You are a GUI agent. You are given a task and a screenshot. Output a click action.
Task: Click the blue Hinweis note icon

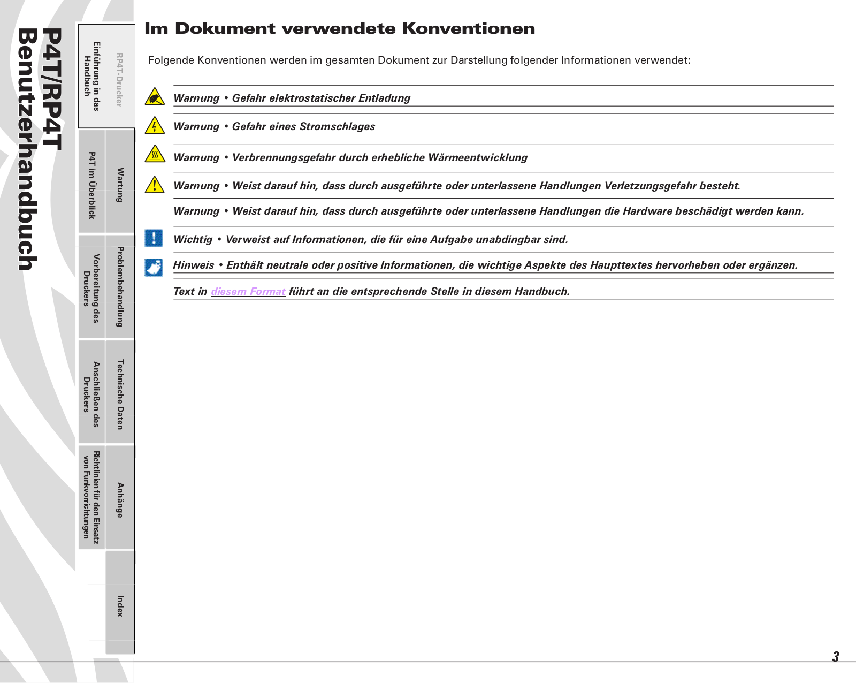[x=154, y=267]
